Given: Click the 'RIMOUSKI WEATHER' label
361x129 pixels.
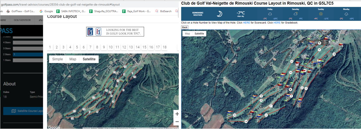Looking at the screenshot, I should [198, 14].
